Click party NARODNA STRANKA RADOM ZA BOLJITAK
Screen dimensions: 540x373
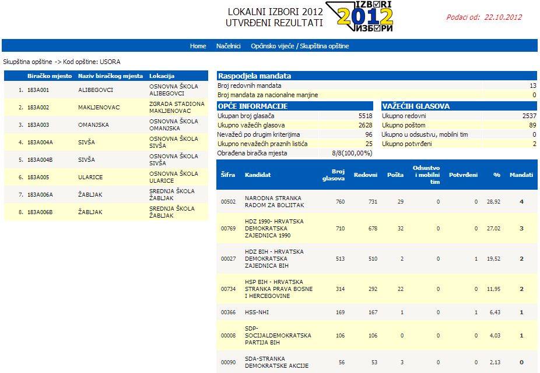(x=275, y=201)
